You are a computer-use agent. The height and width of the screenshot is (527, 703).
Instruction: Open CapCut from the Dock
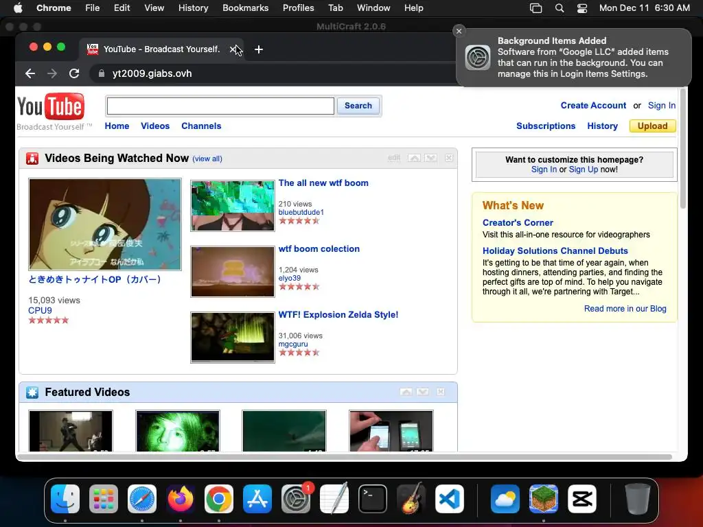[x=582, y=499]
